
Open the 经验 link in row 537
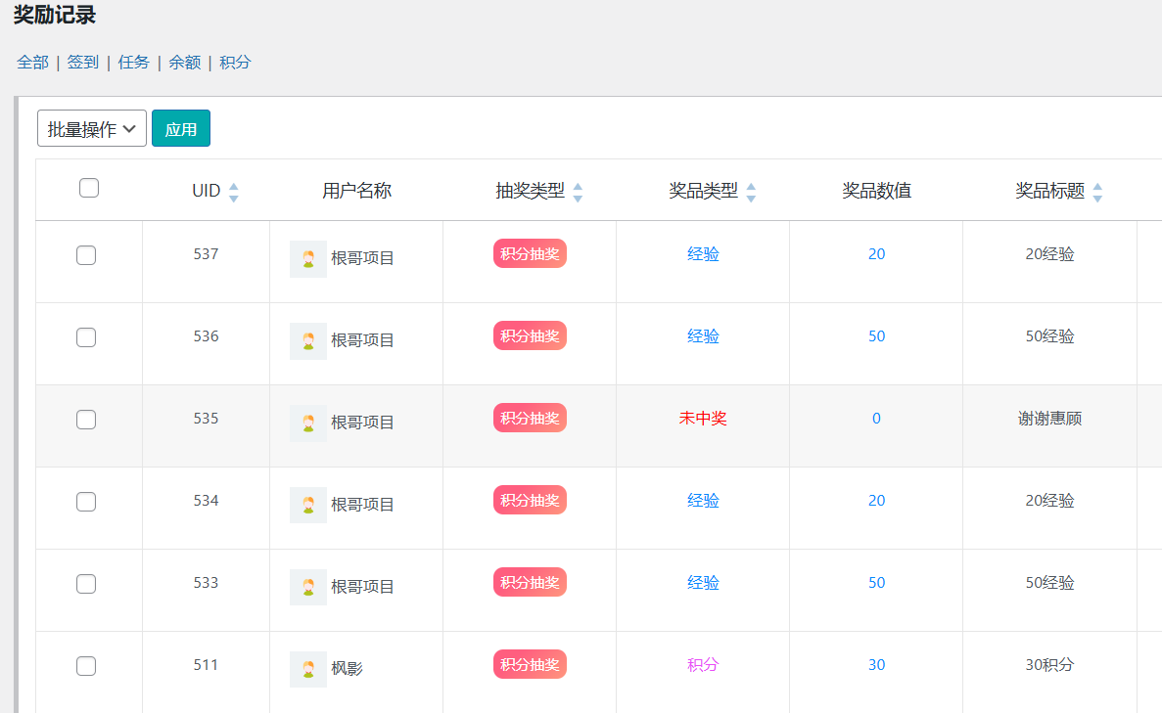click(x=703, y=254)
